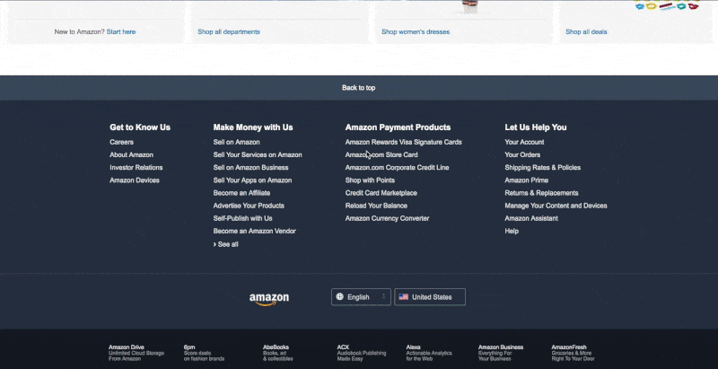Open the Careers footer link
This screenshot has width=718, height=369.
[121, 143]
